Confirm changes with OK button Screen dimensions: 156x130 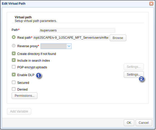129,123
